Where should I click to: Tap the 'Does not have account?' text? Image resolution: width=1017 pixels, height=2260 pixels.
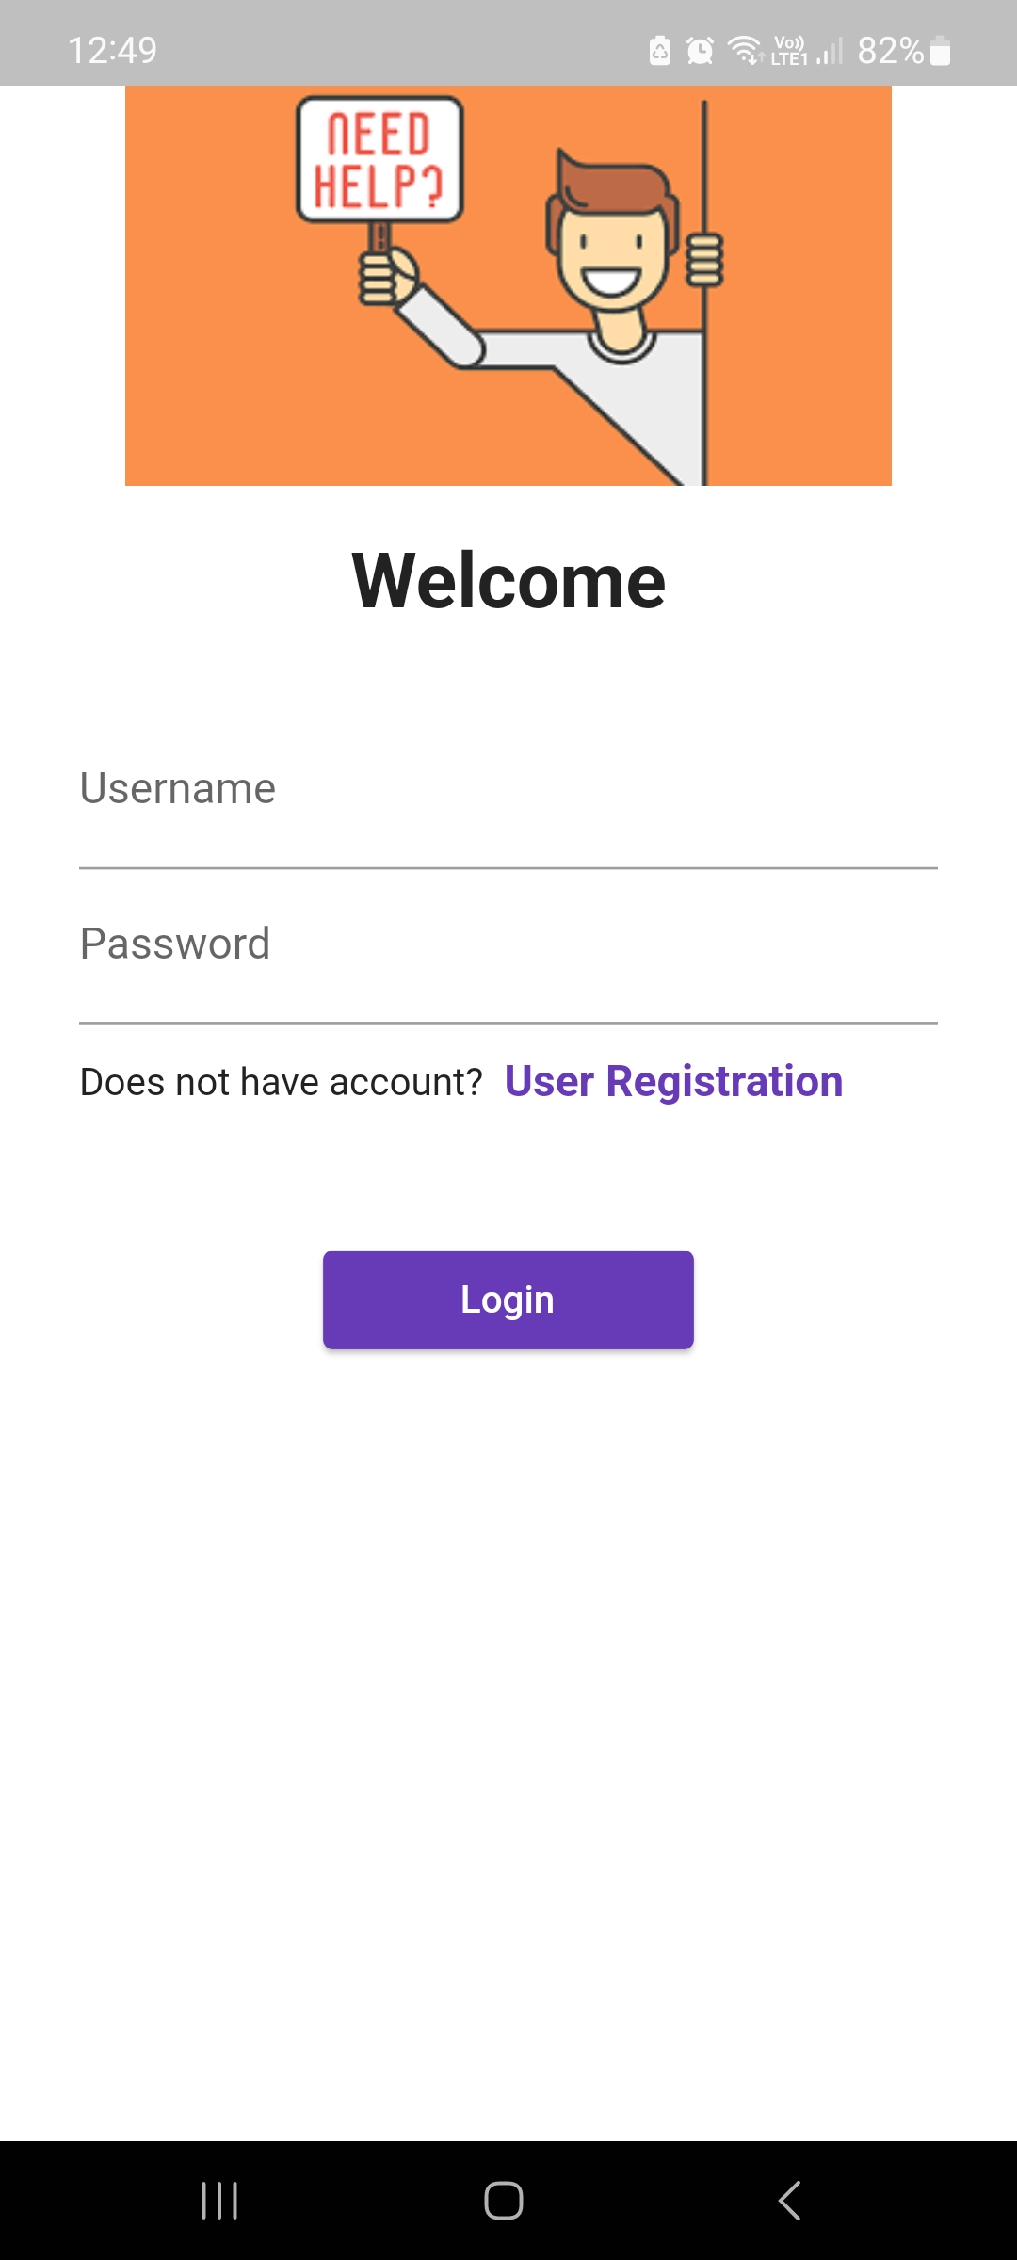click(x=281, y=1081)
